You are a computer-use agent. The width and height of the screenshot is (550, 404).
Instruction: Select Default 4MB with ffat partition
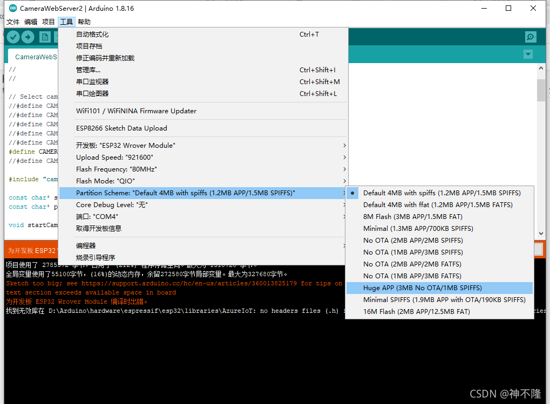(x=439, y=205)
